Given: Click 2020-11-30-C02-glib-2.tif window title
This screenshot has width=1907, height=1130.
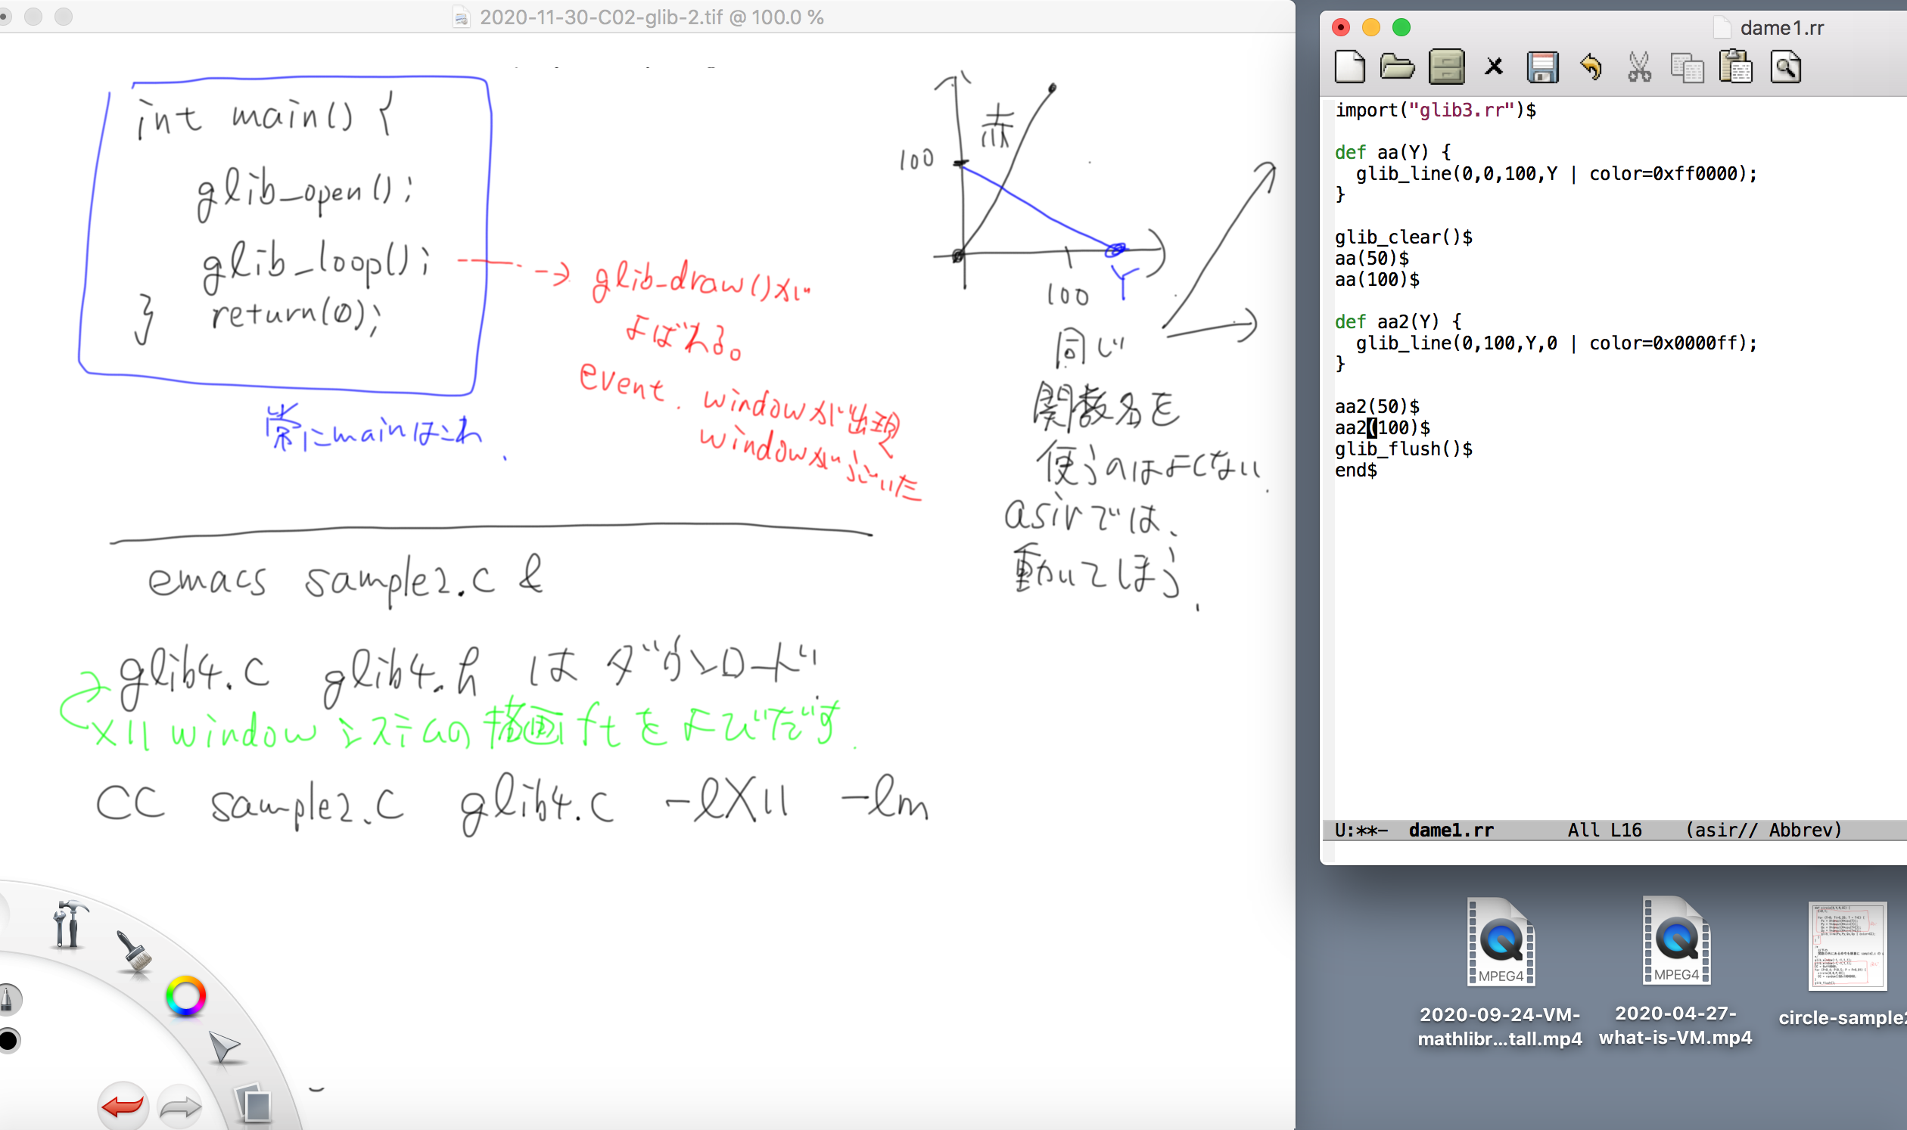Looking at the screenshot, I should (652, 17).
